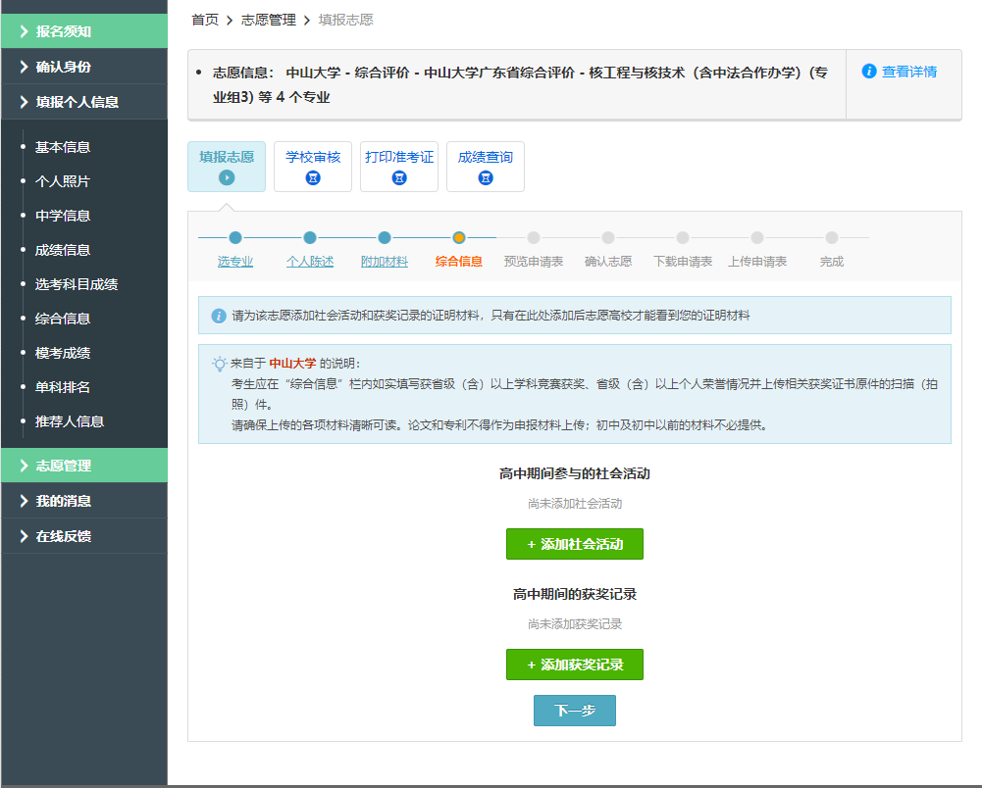Expand the 志愿管理 sidebar section
This screenshot has width=982, height=788.
[84, 465]
